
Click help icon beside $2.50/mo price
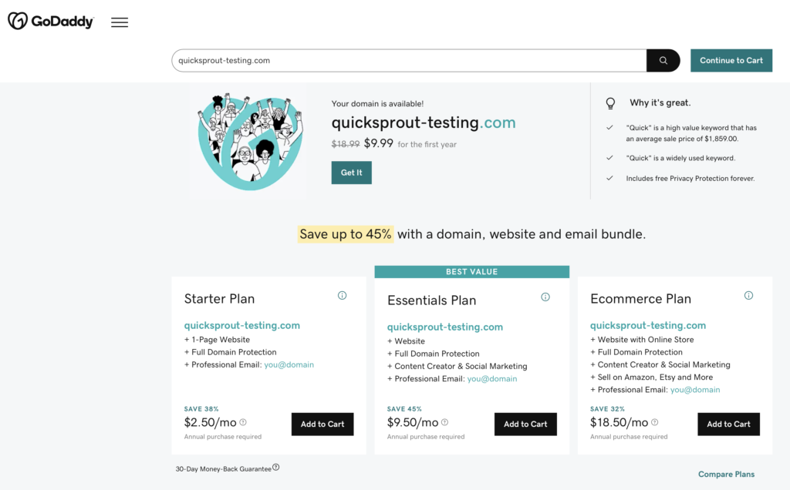tap(243, 422)
